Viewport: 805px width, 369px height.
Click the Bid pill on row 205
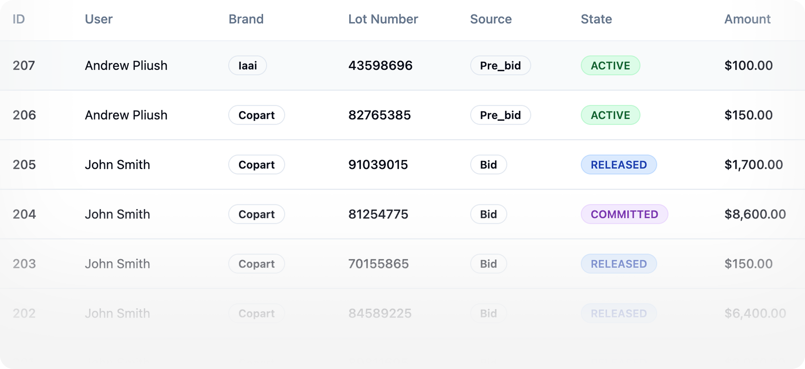pyautogui.click(x=488, y=165)
